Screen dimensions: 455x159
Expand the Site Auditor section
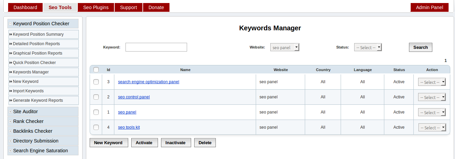pyautogui.click(x=43, y=112)
